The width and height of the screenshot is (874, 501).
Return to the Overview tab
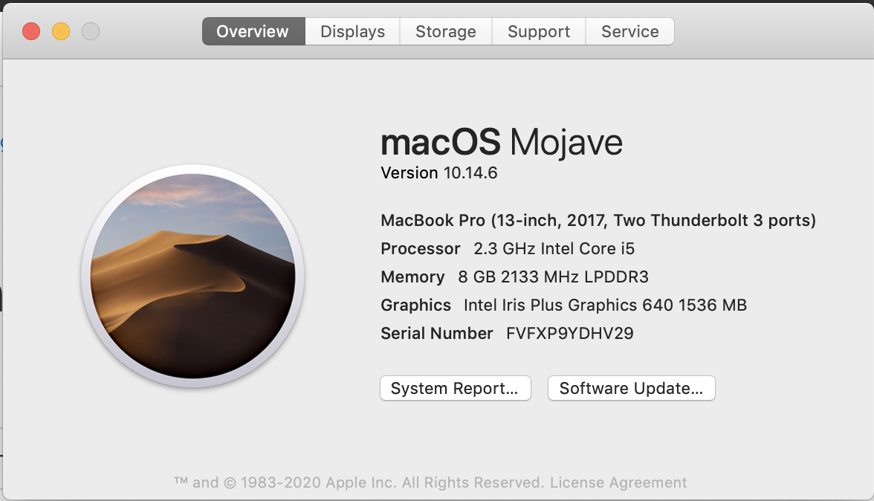(x=253, y=31)
